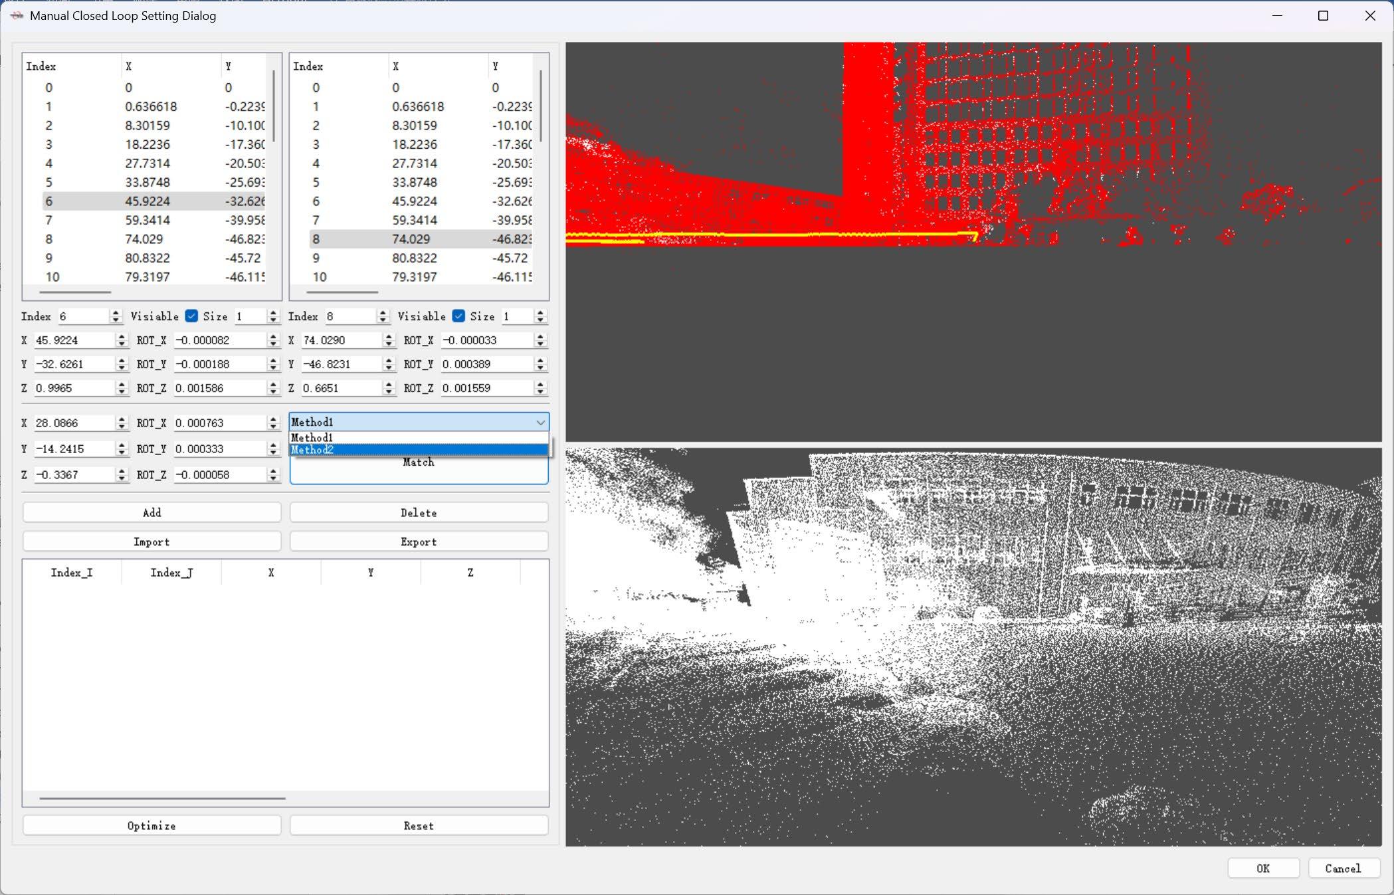Click Index column header of right table
This screenshot has height=895, width=1394.
click(339, 66)
